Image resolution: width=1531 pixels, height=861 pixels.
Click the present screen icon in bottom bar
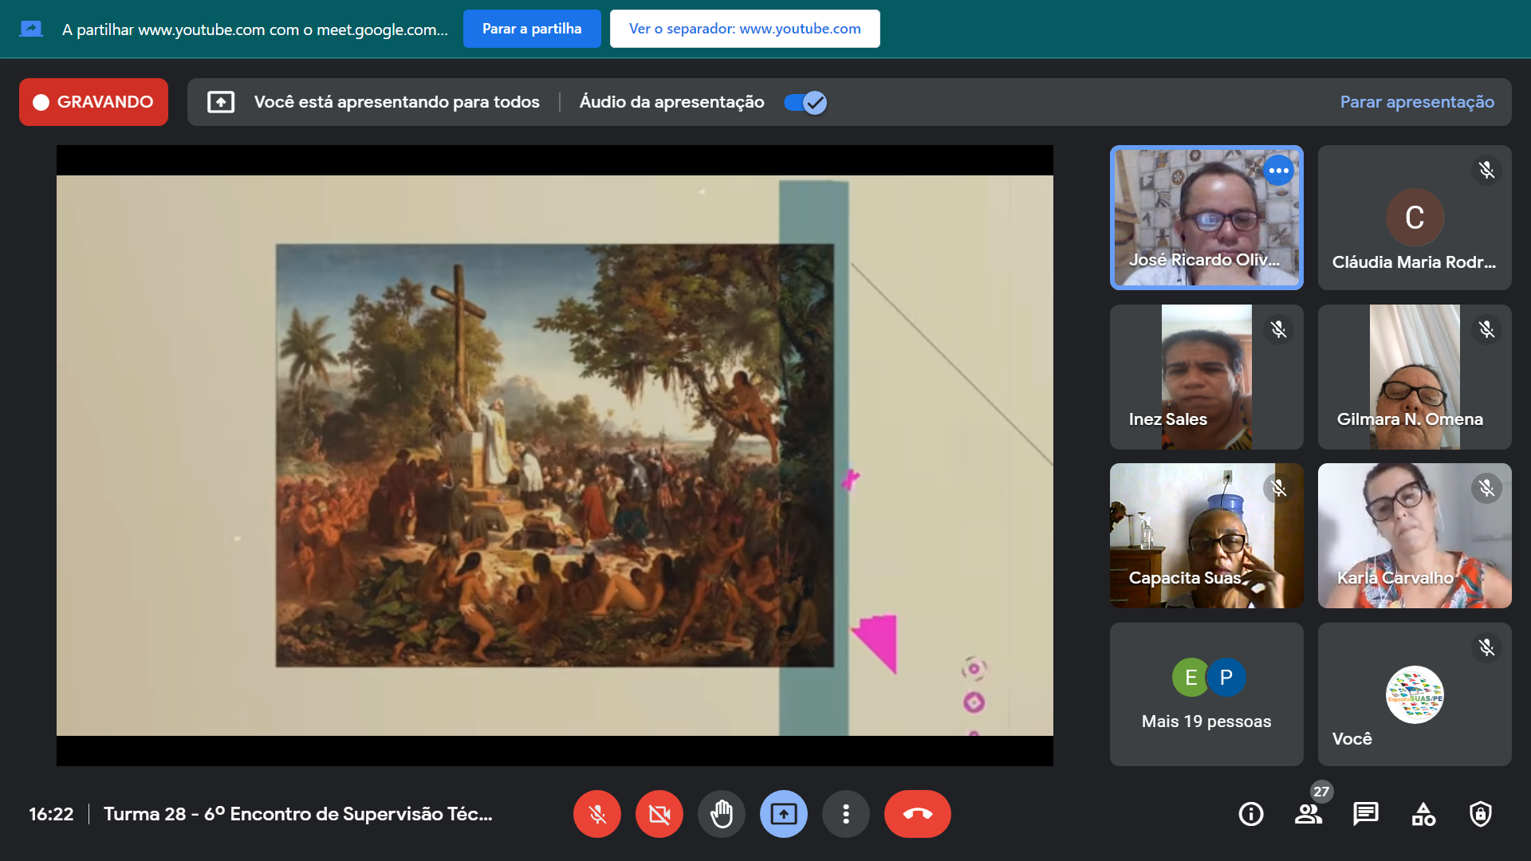(x=783, y=814)
